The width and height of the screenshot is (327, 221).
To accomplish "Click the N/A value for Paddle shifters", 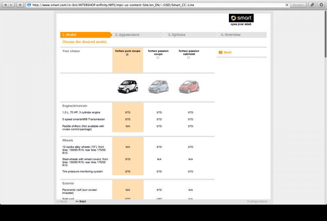I will click(128, 126).
